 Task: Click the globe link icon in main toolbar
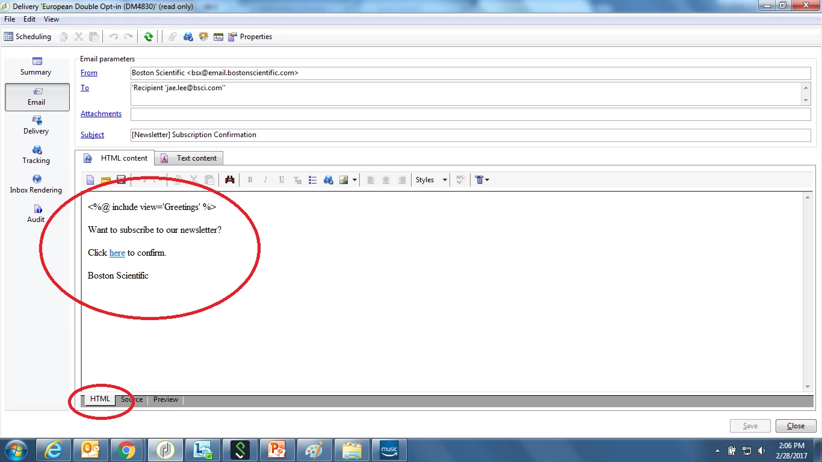[x=188, y=37]
